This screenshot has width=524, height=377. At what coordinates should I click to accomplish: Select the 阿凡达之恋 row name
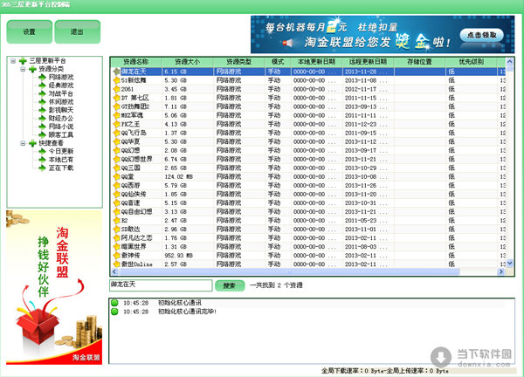136,238
